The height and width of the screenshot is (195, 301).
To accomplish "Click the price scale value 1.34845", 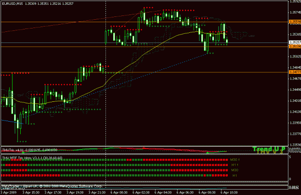I will pyautogui.click(x=295, y=68).
